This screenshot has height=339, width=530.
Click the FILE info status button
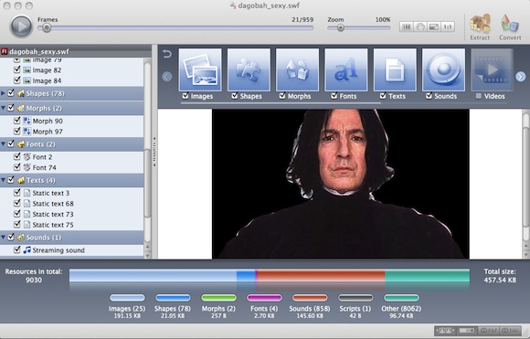coord(489,330)
